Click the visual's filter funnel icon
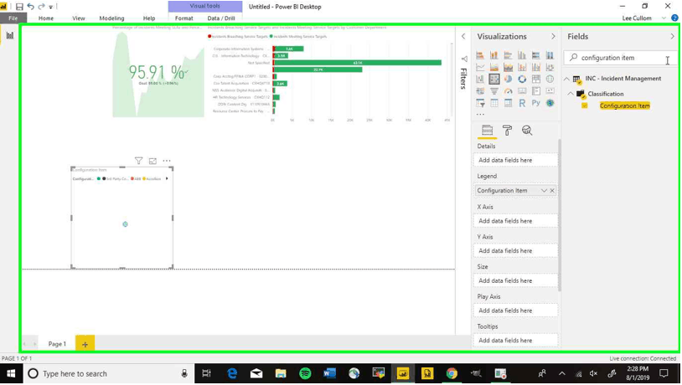 [x=138, y=161]
